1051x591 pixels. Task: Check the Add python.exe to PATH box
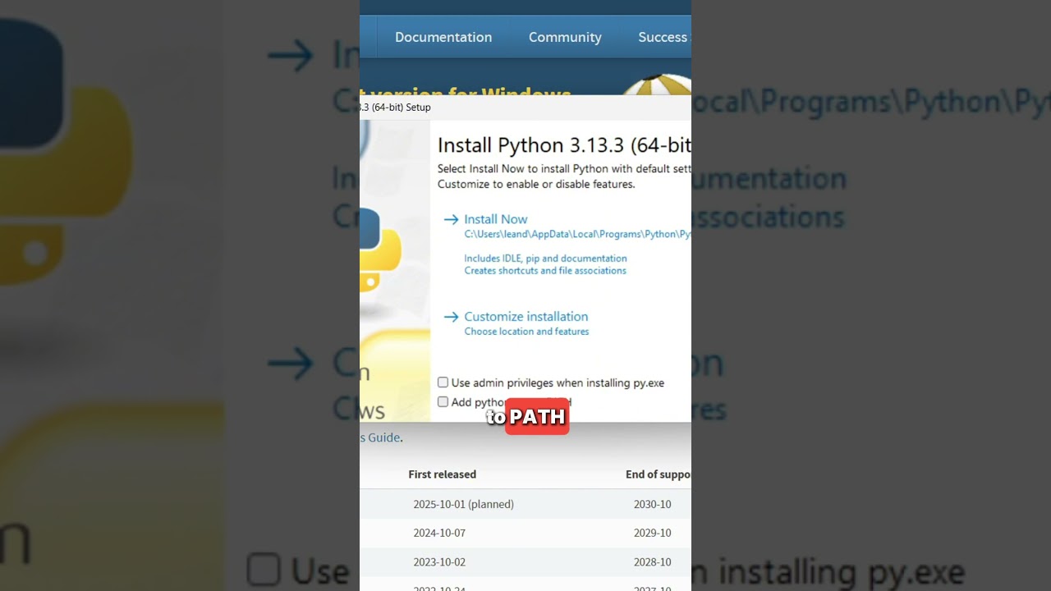click(443, 402)
